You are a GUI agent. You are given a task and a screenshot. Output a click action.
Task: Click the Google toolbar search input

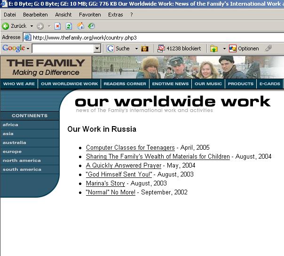coord(63,48)
